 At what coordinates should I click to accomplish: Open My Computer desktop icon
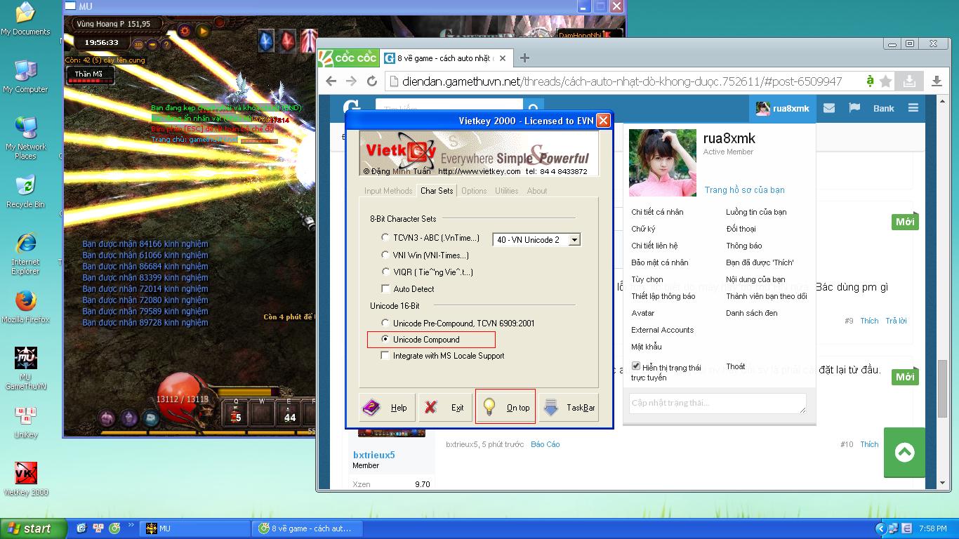tap(25, 76)
